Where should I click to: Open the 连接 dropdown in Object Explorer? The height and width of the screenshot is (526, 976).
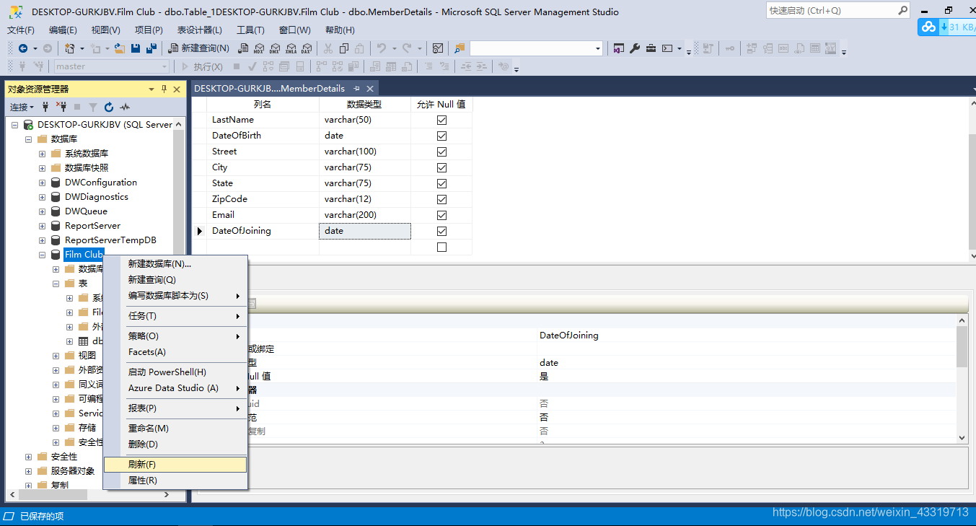point(22,107)
